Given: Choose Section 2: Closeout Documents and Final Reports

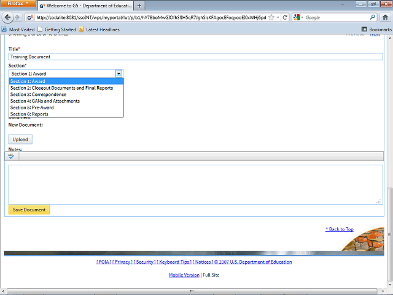Looking at the screenshot, I should click(x=66, y=88).
